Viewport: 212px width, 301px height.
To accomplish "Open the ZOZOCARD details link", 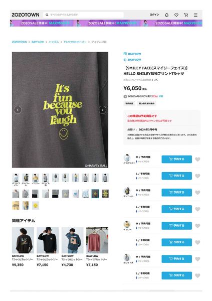I will coord(161,96).
